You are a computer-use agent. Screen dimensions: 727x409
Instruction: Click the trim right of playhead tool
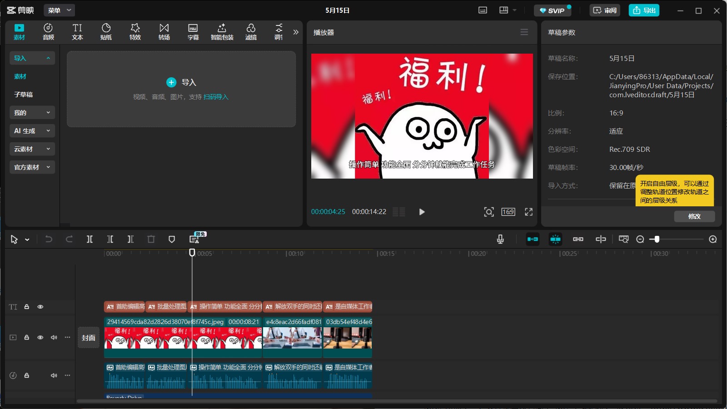click(130, 239)
